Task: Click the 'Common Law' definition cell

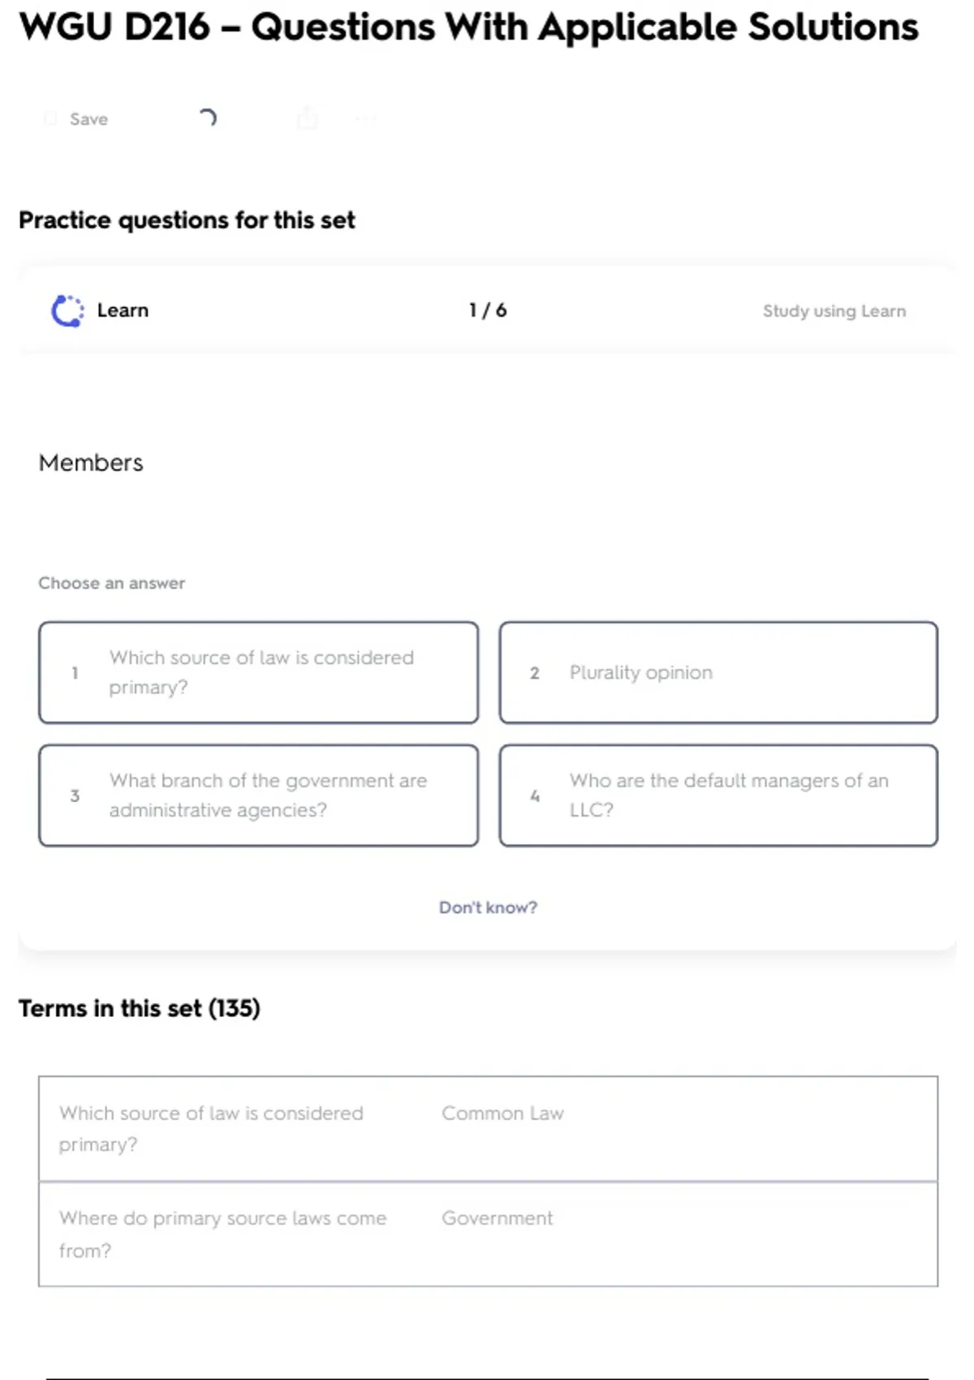Action: 502,1114
